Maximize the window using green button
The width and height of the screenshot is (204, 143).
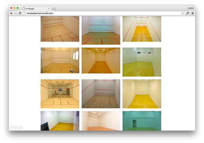click(x=18, y=8)
